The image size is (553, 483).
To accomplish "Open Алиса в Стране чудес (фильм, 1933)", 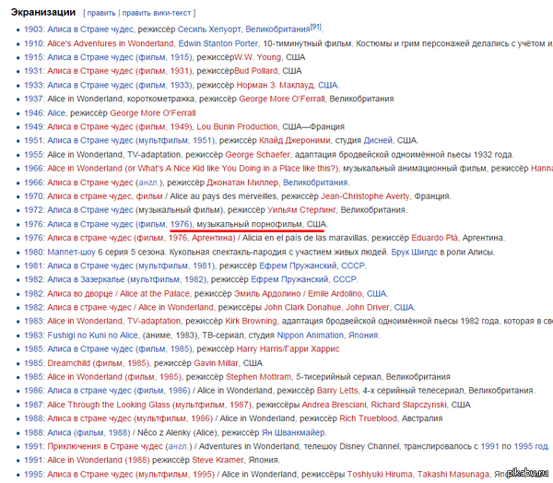I will point(120,85).
